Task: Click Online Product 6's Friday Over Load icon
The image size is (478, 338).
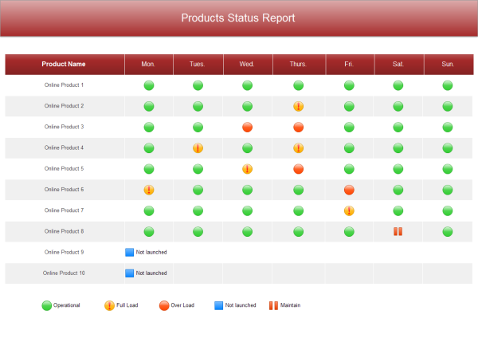Action: click(x=349, y=190)
